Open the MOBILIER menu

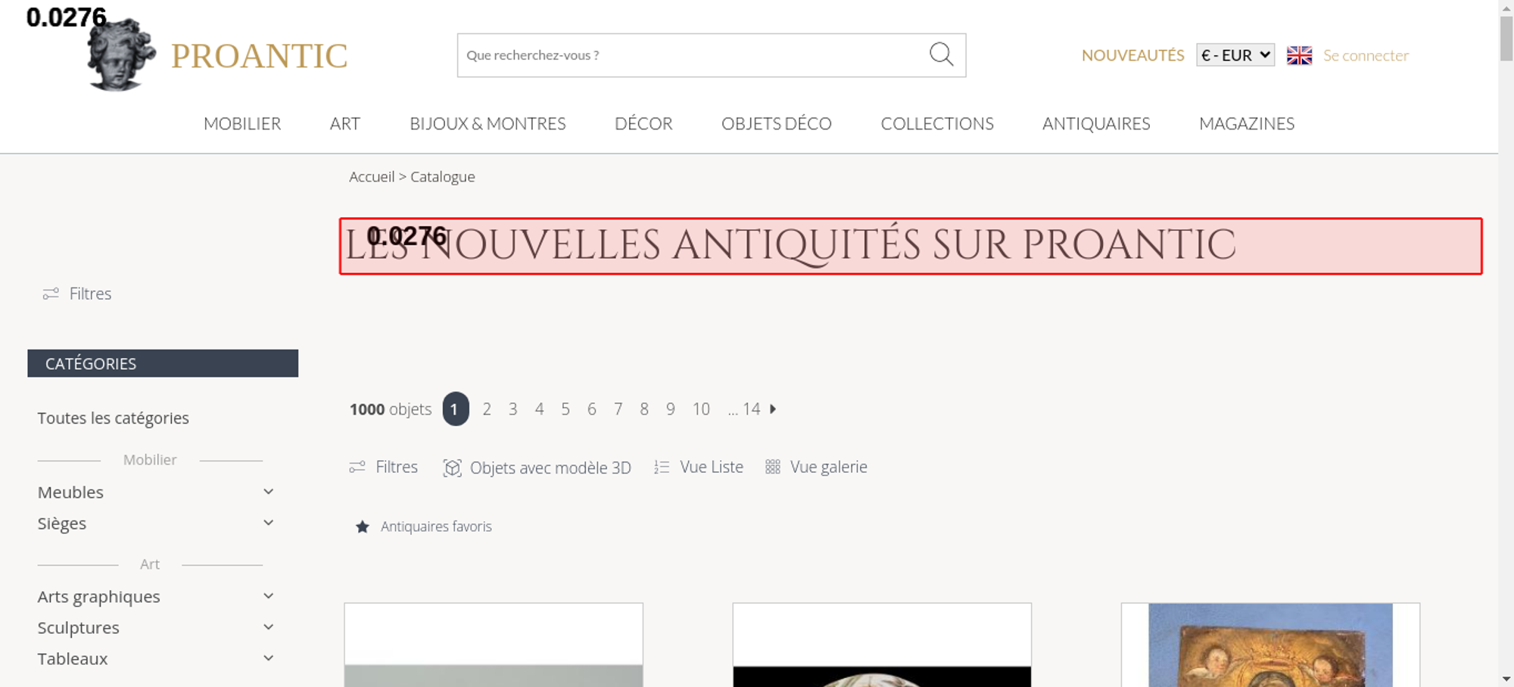click(242, 123)
